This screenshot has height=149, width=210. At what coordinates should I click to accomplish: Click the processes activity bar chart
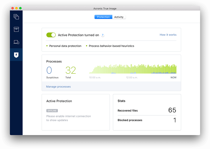(133, 69)
